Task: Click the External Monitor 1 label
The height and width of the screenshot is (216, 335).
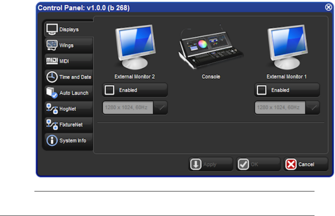Action: [287, 76]
